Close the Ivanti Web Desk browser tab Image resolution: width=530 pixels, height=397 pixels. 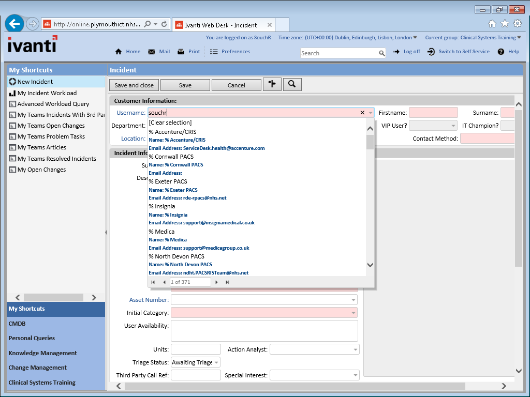pos(269,25)
